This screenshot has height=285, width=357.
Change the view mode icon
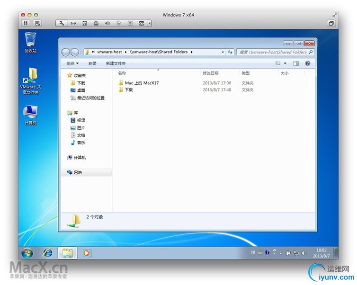[x=278, y=63]
